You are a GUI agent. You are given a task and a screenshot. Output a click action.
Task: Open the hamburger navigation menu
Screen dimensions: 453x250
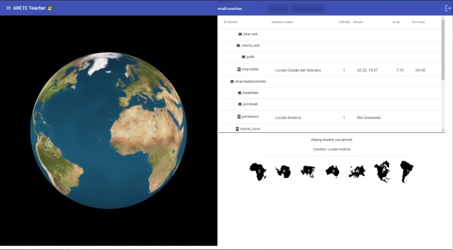[x=8, y=8]
